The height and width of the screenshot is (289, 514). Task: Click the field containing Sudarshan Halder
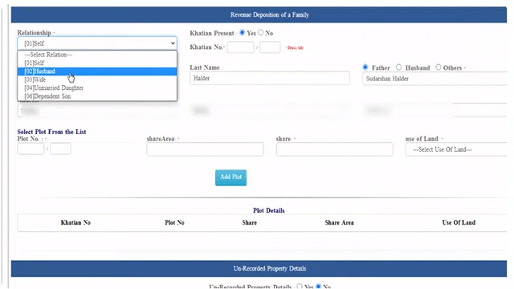[x=434, y=79]
